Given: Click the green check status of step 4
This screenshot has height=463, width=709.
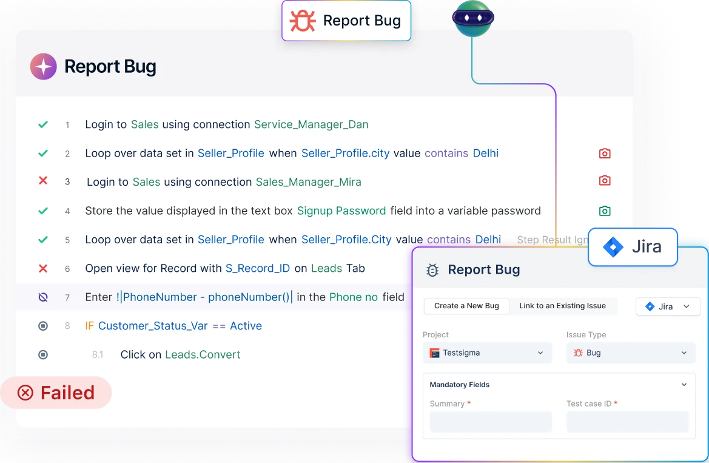Looking at the screenshot, I should pyautogui.click(x=43, y=211).
